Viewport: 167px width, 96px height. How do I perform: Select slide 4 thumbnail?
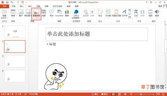[x=15, y=76]
